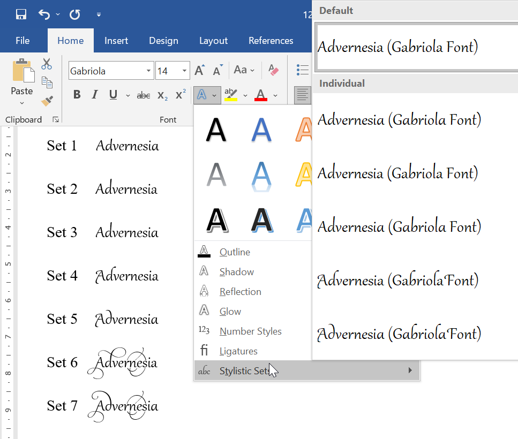Select the Default stylistic set preview
518x439 pixels.
[x=417, y=47]
